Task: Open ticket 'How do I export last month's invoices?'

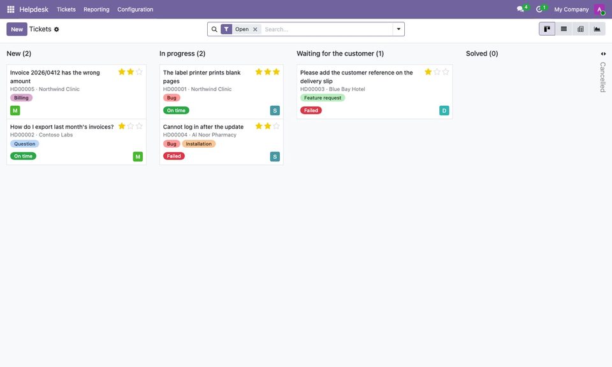Action: pyautogui.click(x=62, y=127)
